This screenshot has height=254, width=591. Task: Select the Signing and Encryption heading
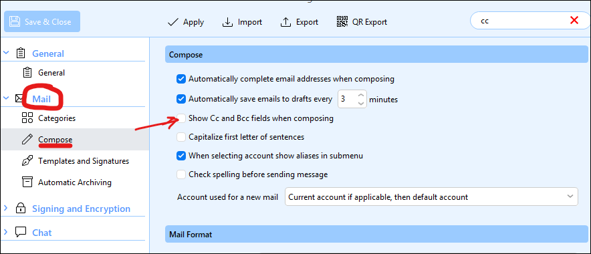coord(81,209)
